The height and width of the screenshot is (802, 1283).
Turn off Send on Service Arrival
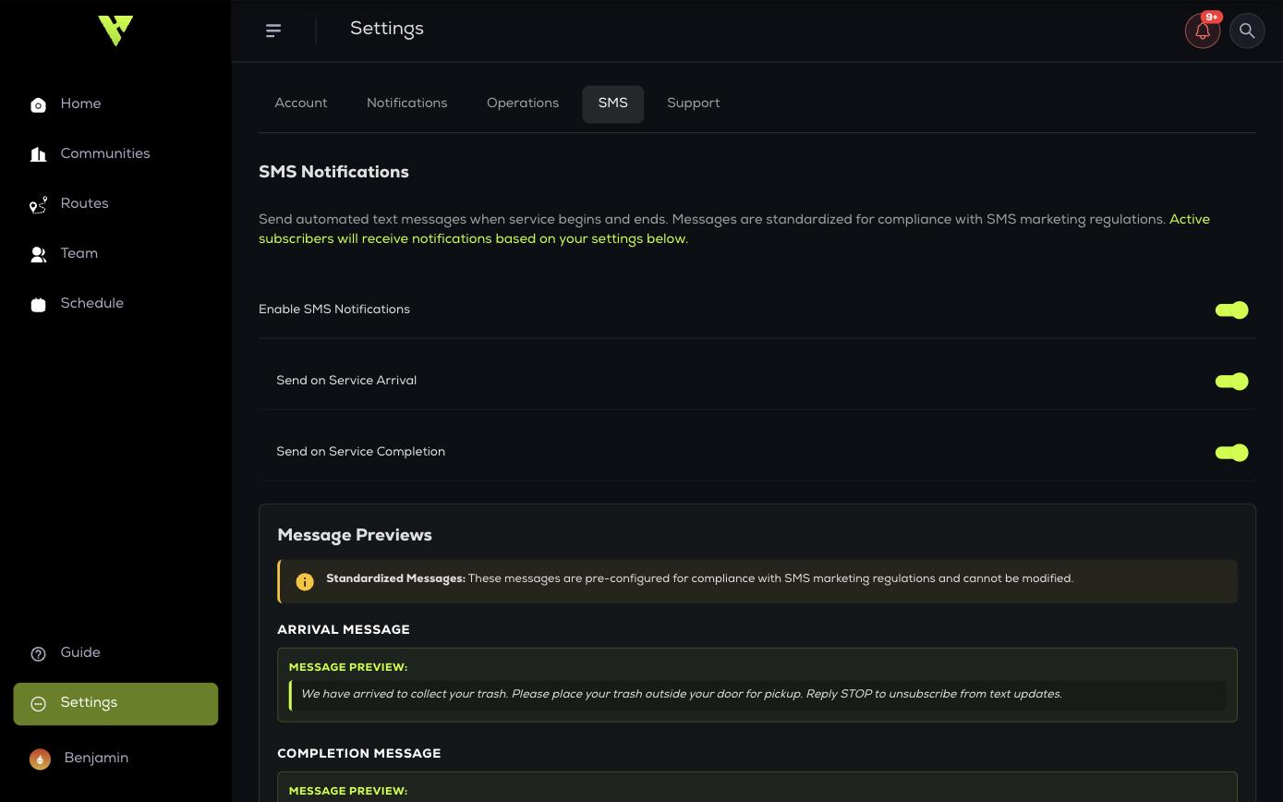click(x=1231, y=382)
